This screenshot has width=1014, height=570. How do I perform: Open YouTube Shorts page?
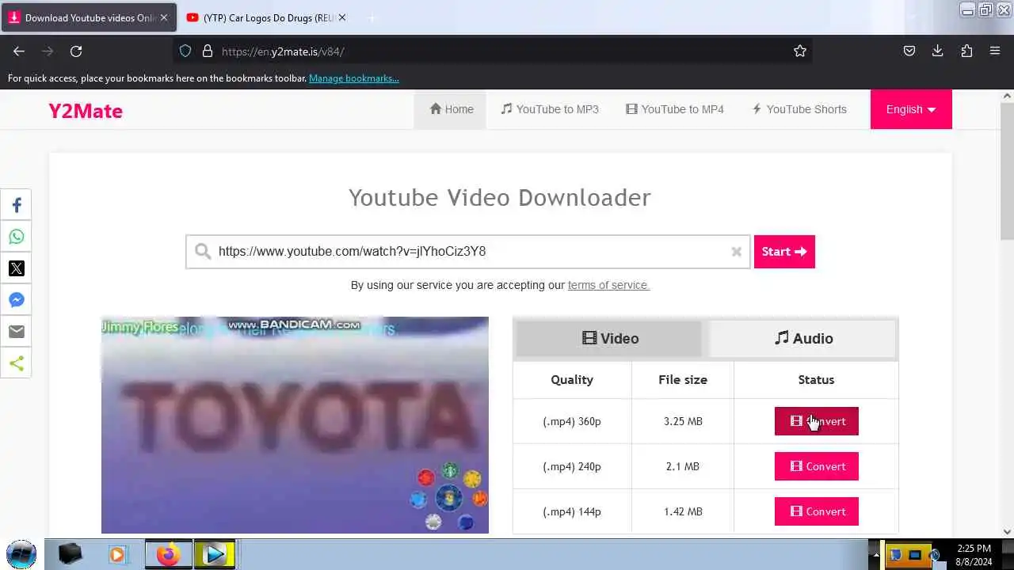[x=799, y=109]
